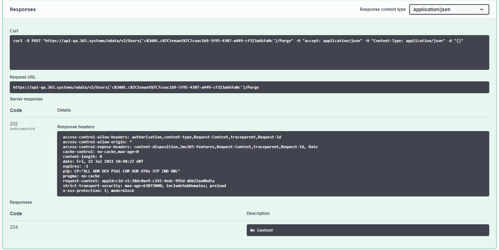Click the chevron arrow beside application/json

482,10
